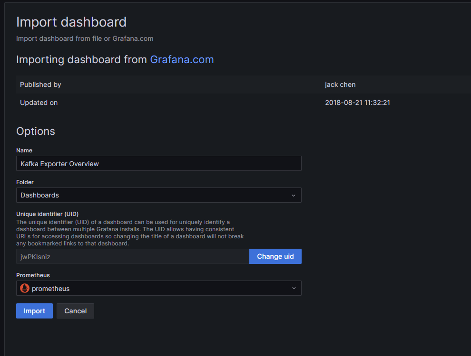Cancel the dashboard import
The width and height of the screenshot is (471, 356).
pos(75,311)
